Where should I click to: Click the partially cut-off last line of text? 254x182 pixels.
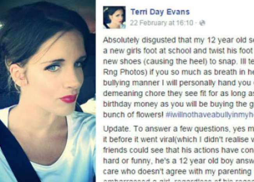click(x=178, y=180)
